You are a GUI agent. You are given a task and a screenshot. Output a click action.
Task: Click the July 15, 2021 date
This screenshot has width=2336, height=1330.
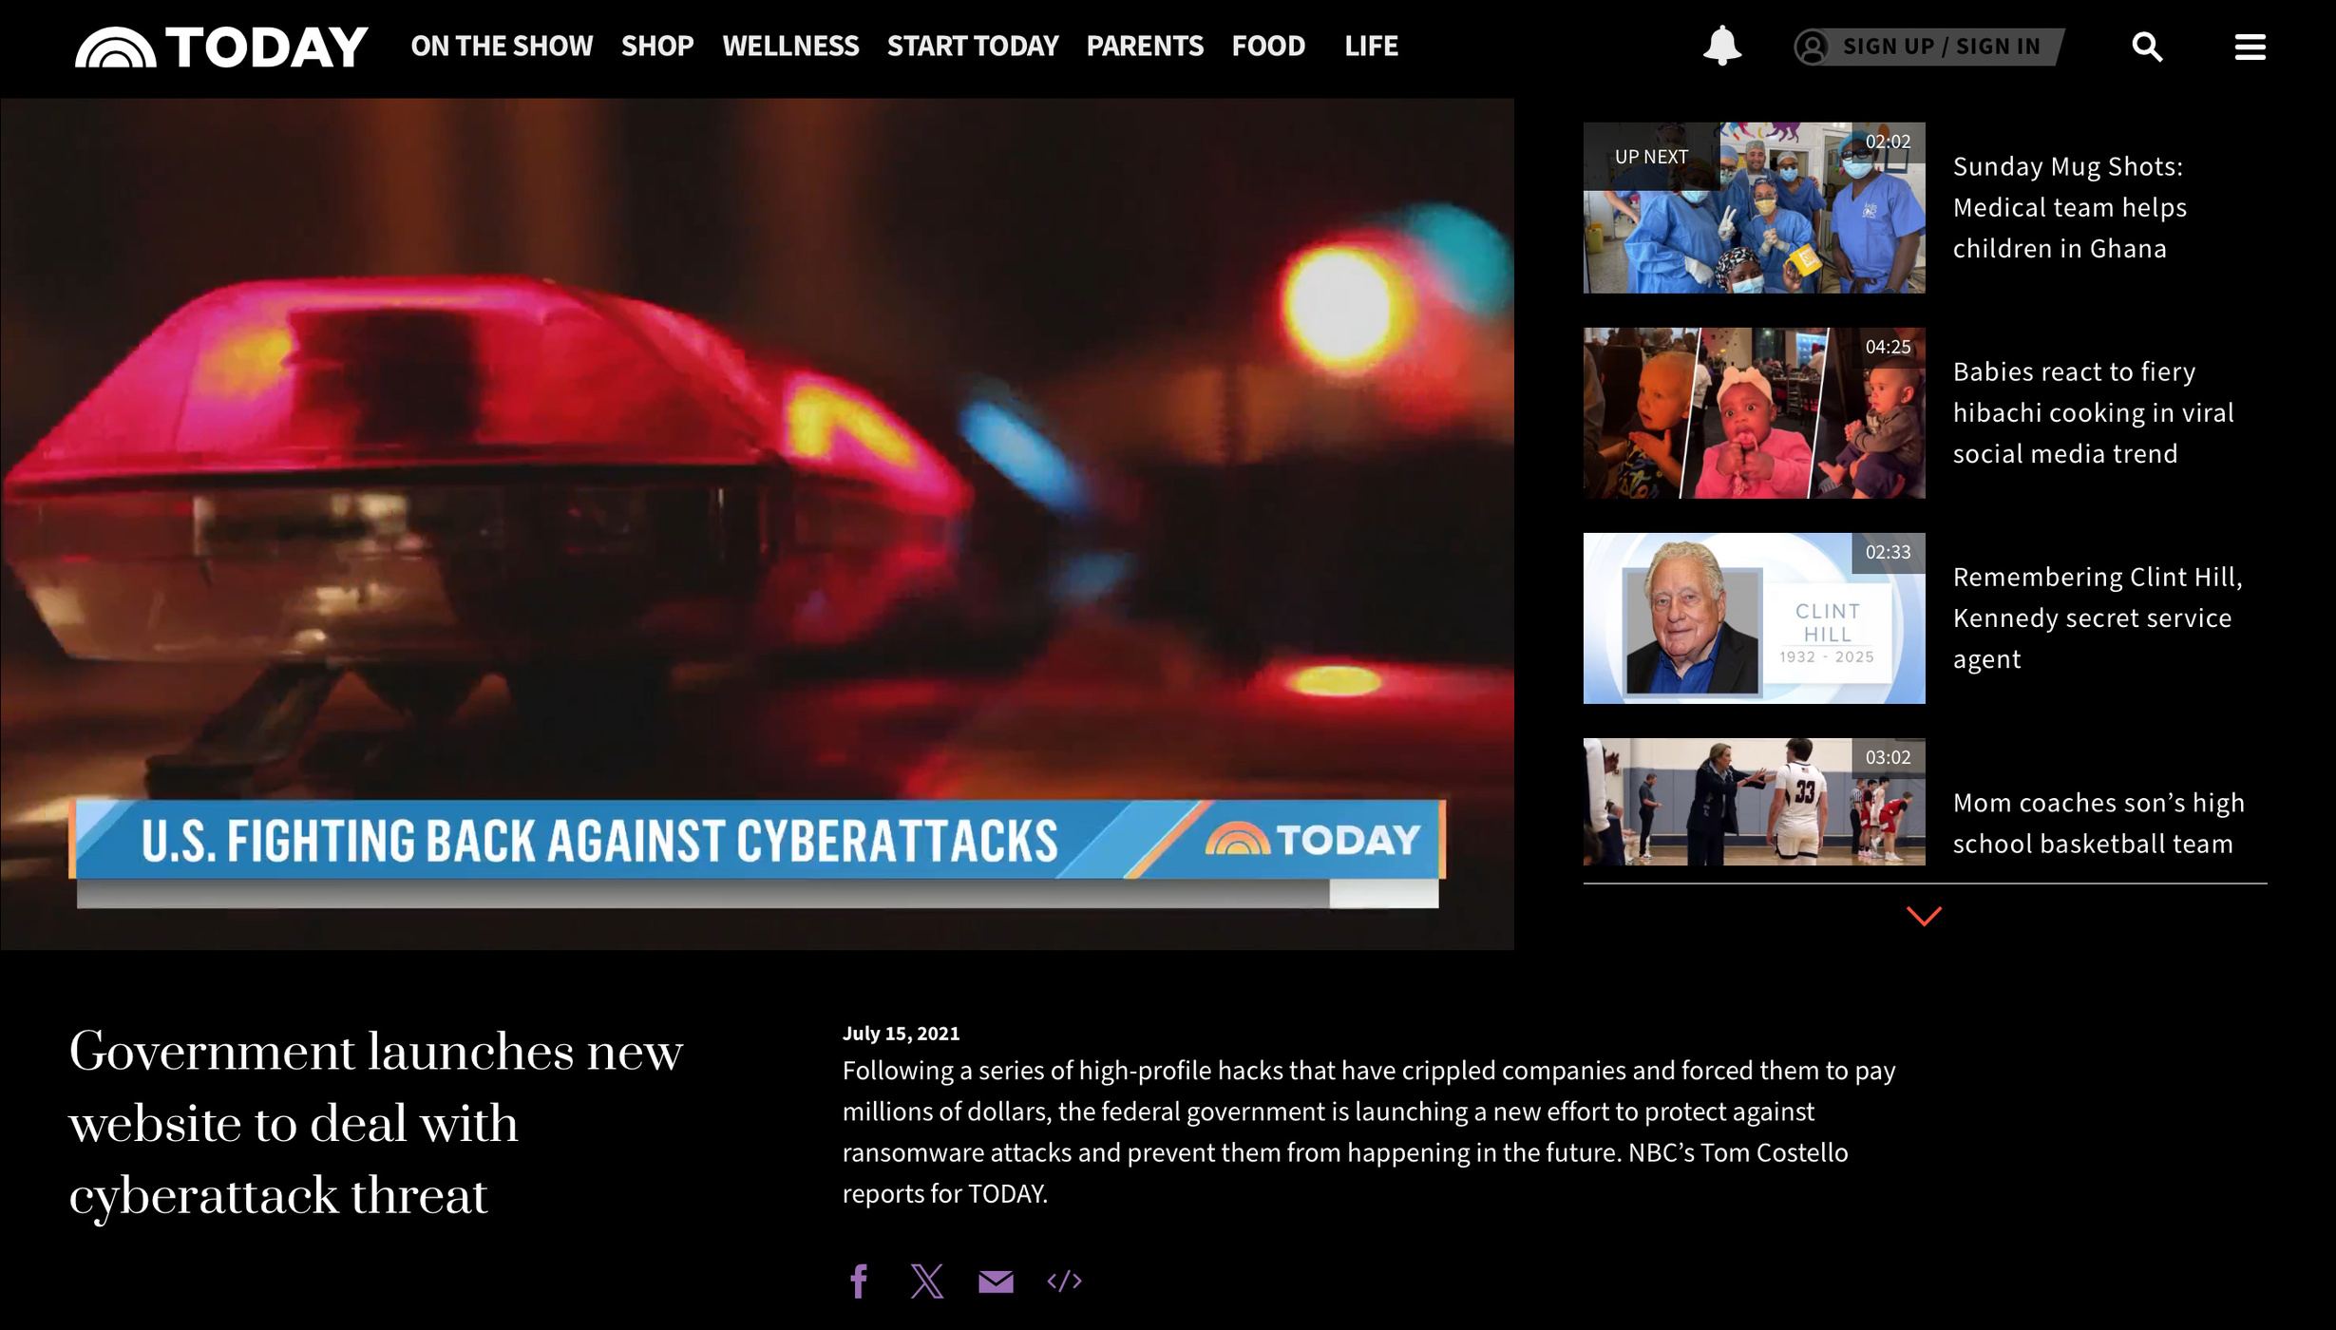[x=901, y=1034]
